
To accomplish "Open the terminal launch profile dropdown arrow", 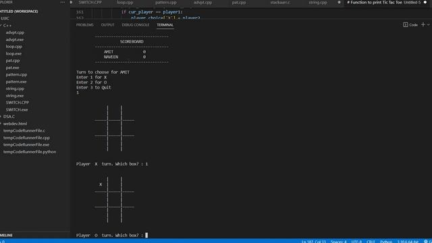I will 429,24.
